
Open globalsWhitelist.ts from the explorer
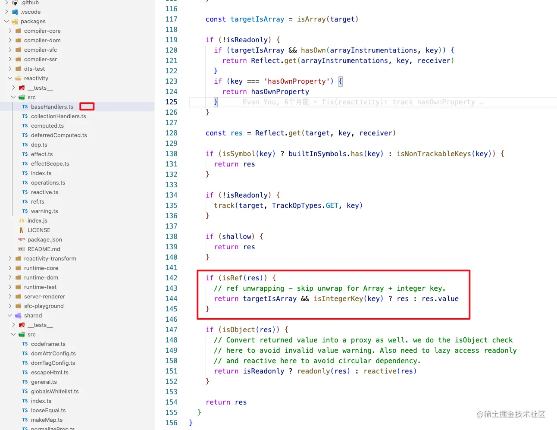pyautogui.click(x=55, y=392)
